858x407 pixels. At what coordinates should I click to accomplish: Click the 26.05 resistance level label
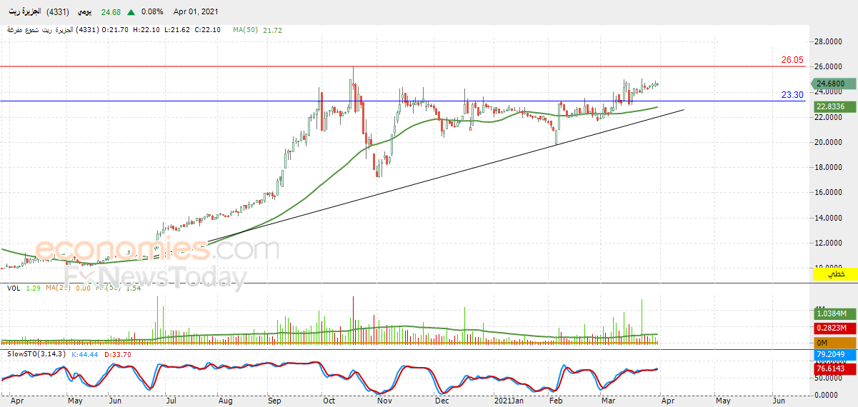(792, 61)
